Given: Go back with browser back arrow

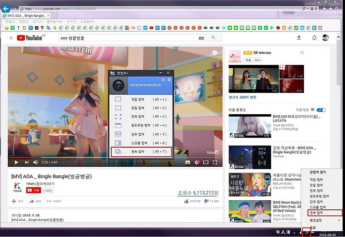Looking at the screenshot, I should (5, 9).
